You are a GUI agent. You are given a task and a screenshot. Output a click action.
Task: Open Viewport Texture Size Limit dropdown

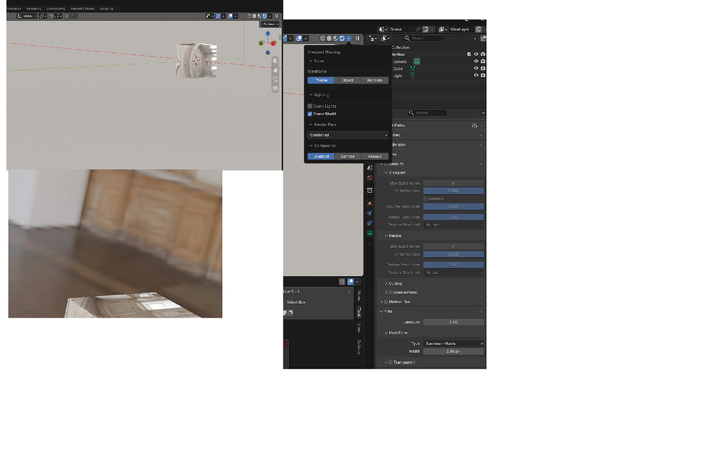click(453, 225)
